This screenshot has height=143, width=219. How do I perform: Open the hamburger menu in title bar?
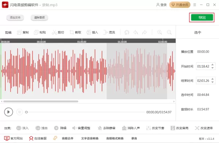[195, 5]
